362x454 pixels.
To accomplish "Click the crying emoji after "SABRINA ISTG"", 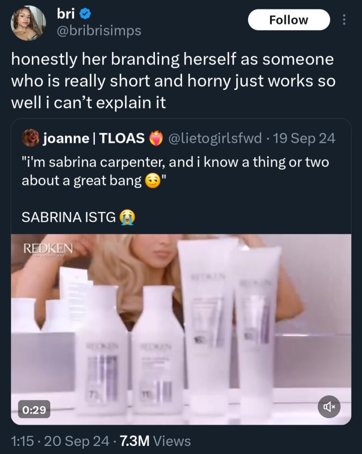I will click(127, 217).
